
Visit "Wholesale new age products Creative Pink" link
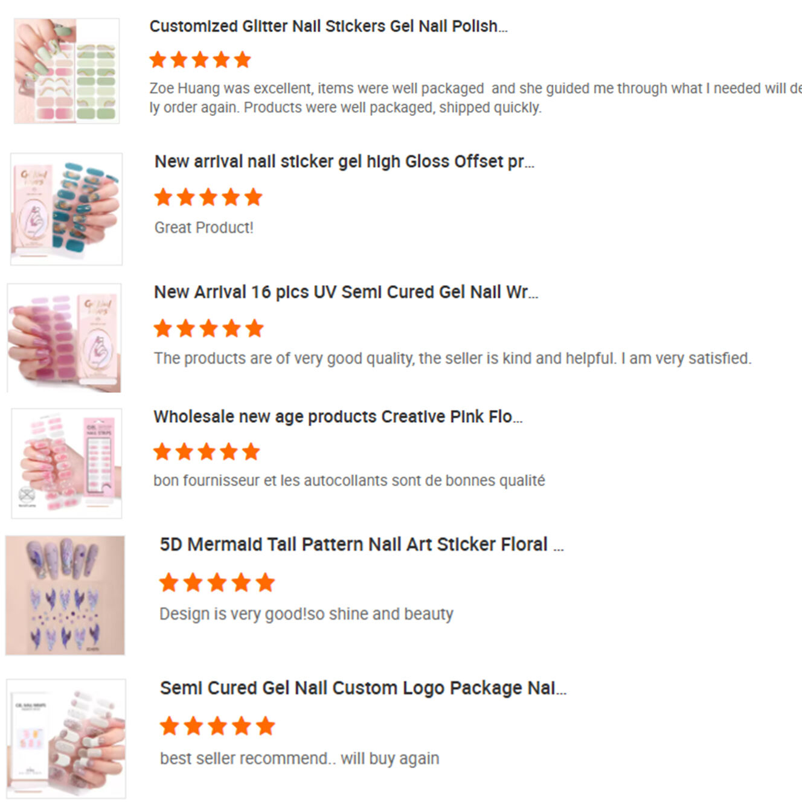[x=338, y=417]
